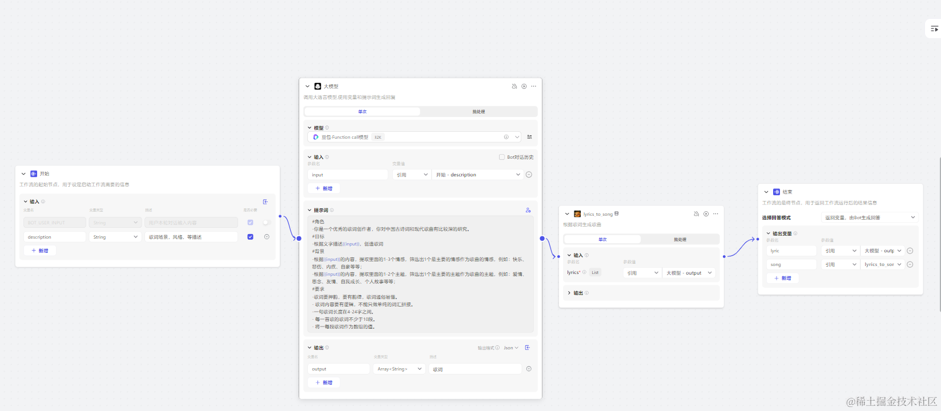Open the 输出格式 Json dropdown
This screenshot has width=941, height=411.
(x=511, y=348)
